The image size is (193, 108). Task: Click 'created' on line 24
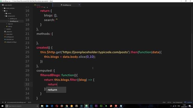[42, 47]
